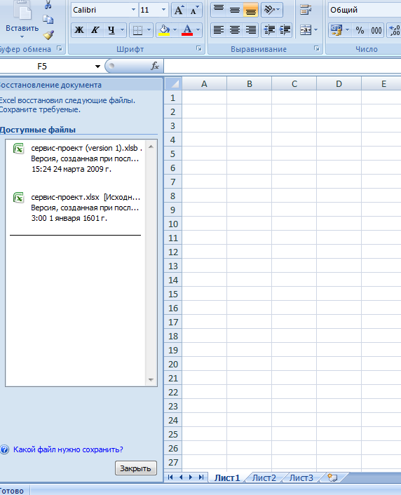
Task: Open fill color dropdown arrow
Action: (175, 30)
